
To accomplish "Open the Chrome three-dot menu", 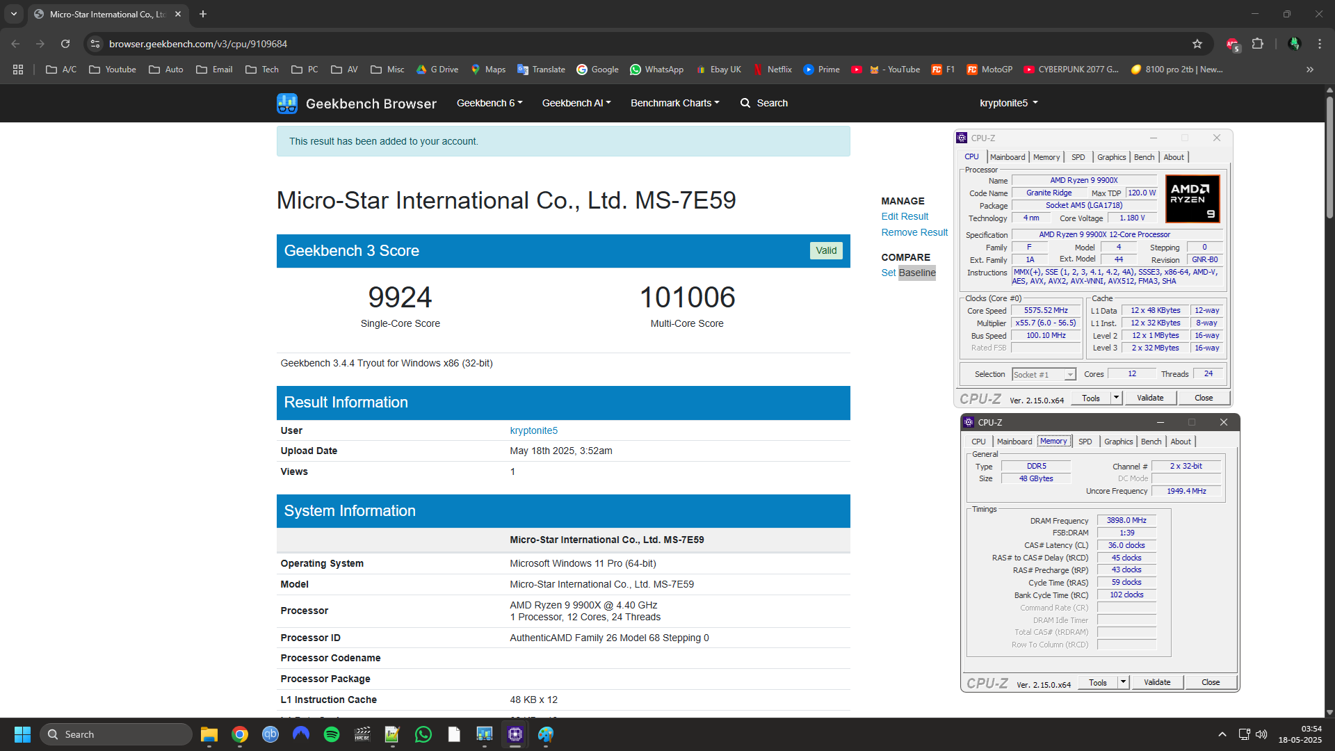I will tap(1320, 44).
